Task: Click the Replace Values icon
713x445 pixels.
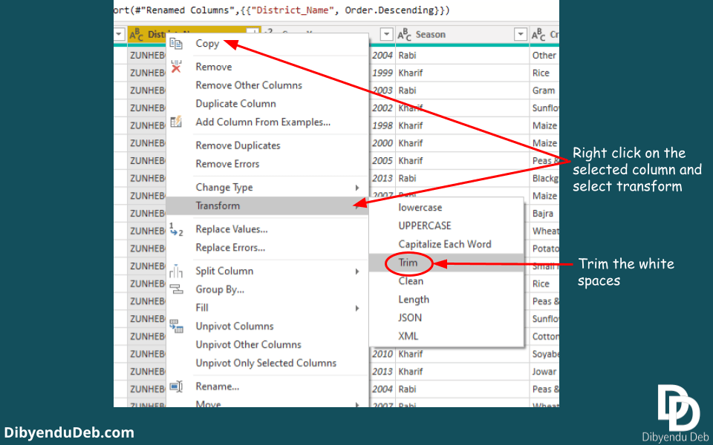Action: pyautogui.click(x=176, y=229)
